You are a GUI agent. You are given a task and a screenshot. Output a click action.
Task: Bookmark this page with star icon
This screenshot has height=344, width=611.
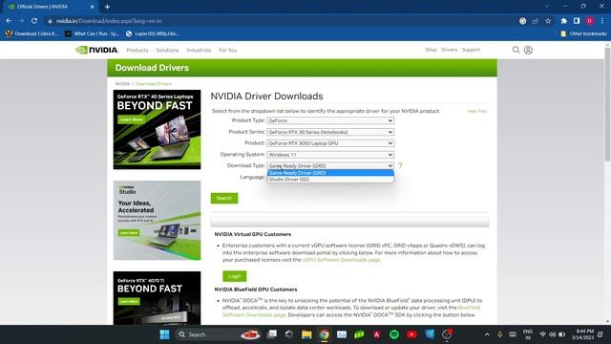pos(548,21)
